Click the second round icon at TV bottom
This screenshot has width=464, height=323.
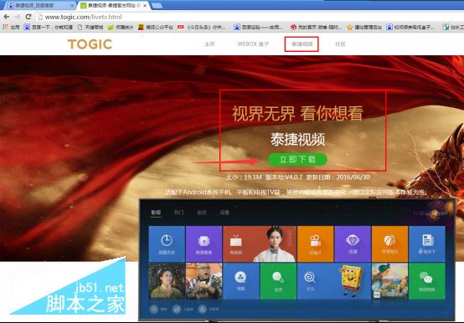[x=177, y=309]
